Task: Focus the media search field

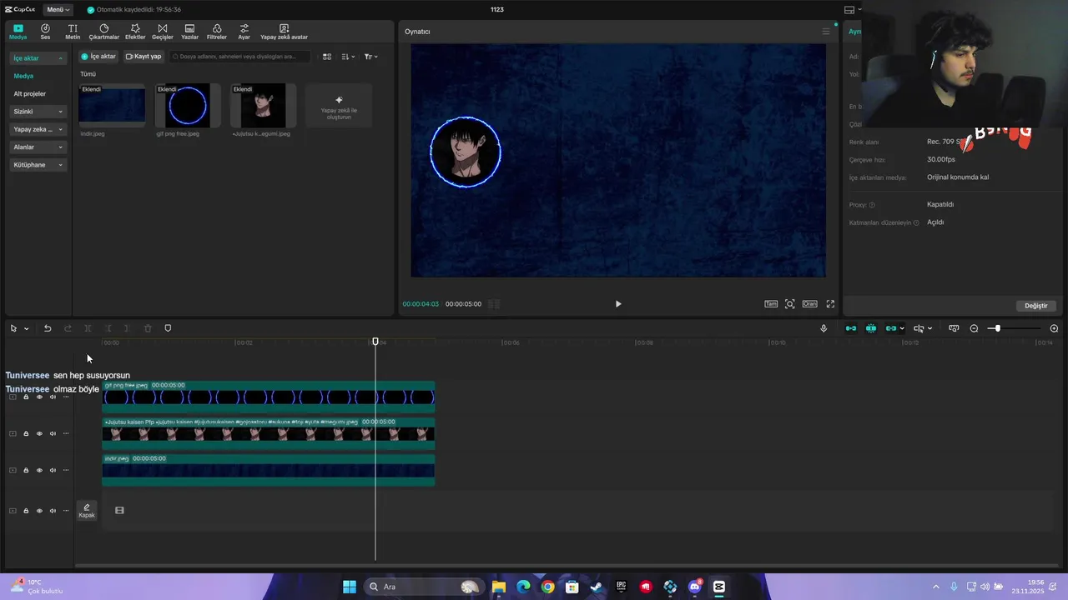Action: coord(239,57)
